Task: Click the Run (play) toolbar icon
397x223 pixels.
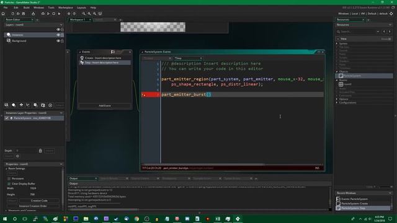Action: pyautogui.click(x=48, y=14)
